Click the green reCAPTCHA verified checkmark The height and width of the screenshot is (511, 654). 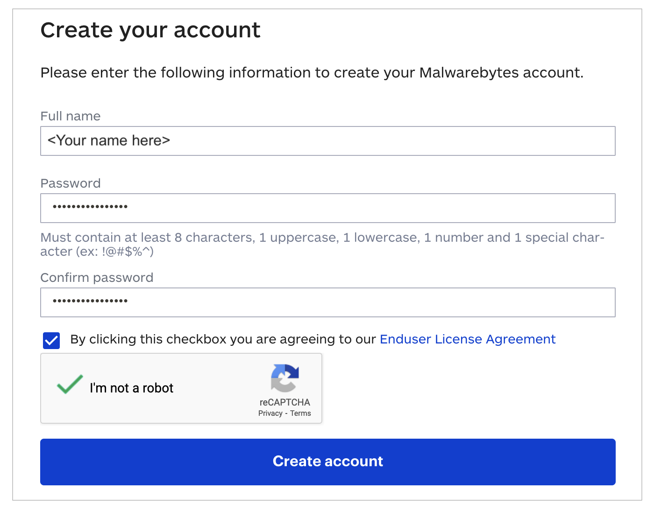[x=70, y=385]
